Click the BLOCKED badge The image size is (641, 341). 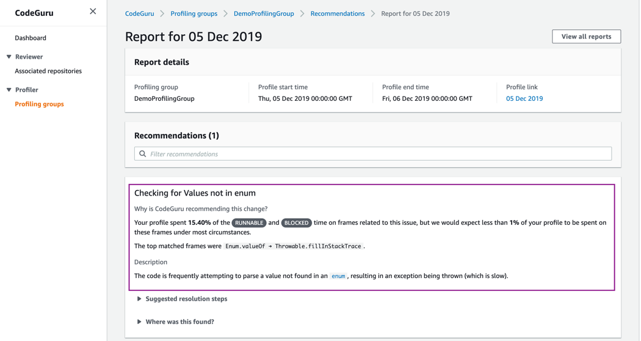pos(296,222)
